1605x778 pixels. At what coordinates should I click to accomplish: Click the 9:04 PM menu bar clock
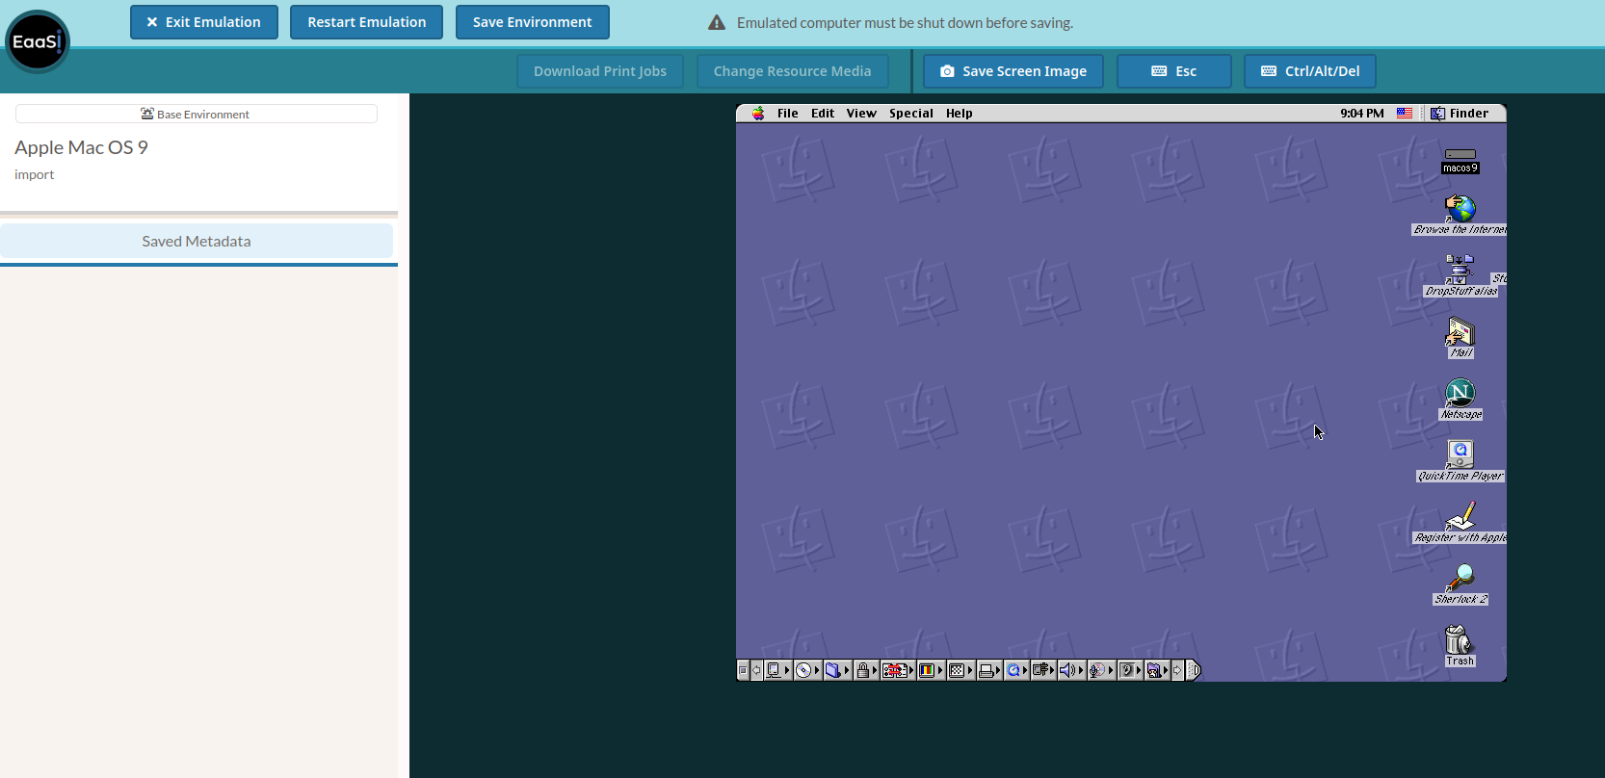pyautogui.click(x=1362, y=113)
